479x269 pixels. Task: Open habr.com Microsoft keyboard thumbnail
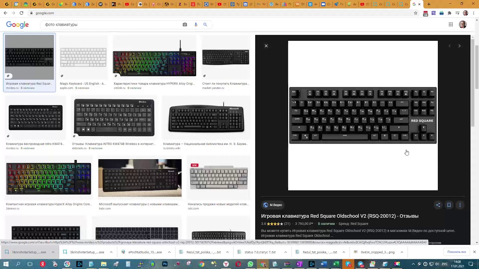coord(140,178)
